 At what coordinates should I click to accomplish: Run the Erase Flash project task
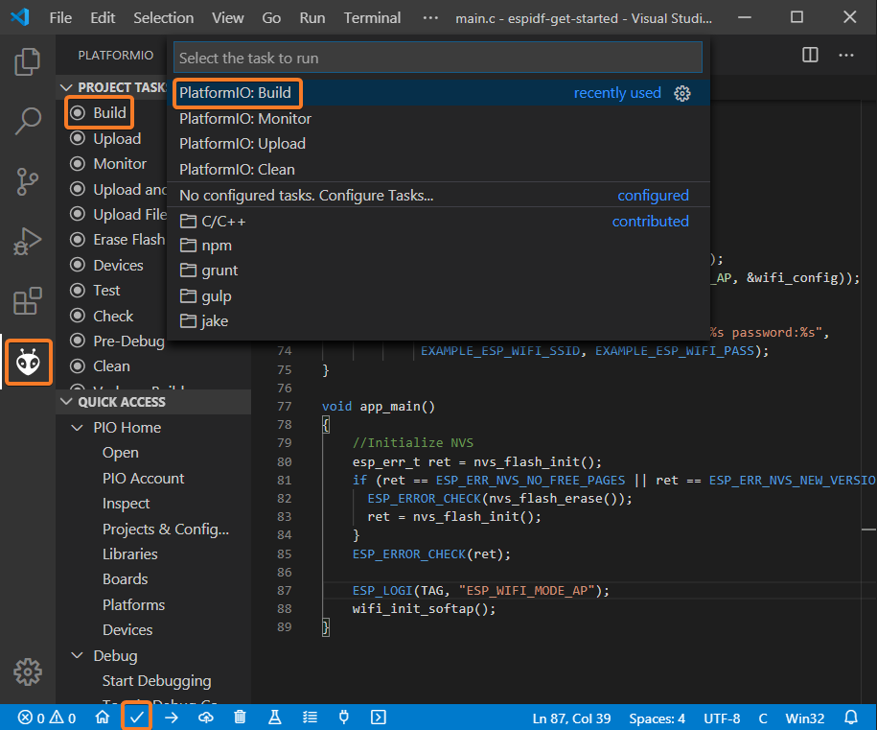click(128, 240)
